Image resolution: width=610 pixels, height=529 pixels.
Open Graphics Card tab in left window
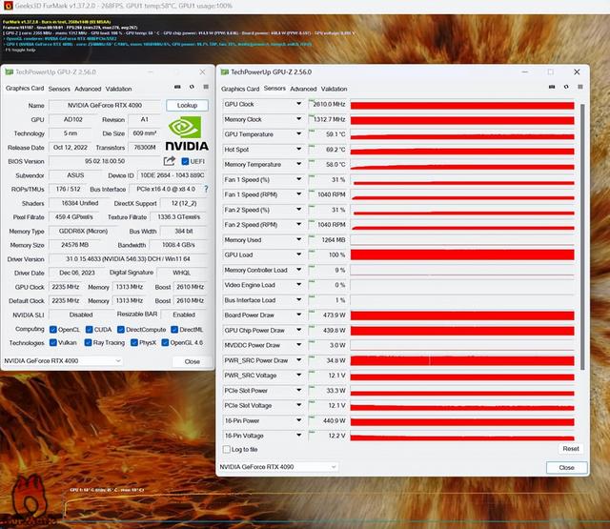click(x=25, y=89)
